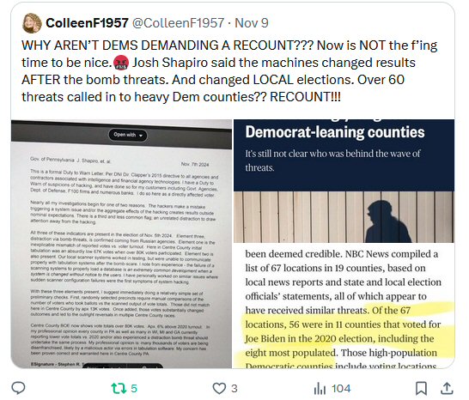Open the Duty to Warn letter photo
Image resolution: width=469 pixels, height=400 pixels.
tap(121, 244)
